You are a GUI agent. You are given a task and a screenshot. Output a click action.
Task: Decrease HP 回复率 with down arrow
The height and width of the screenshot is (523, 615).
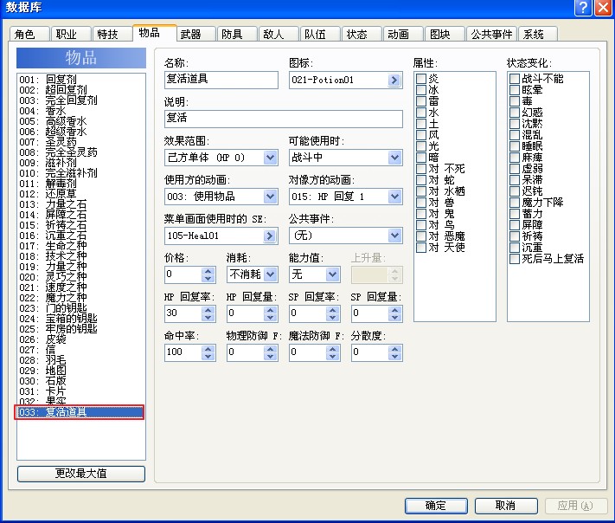click(208, 317)
